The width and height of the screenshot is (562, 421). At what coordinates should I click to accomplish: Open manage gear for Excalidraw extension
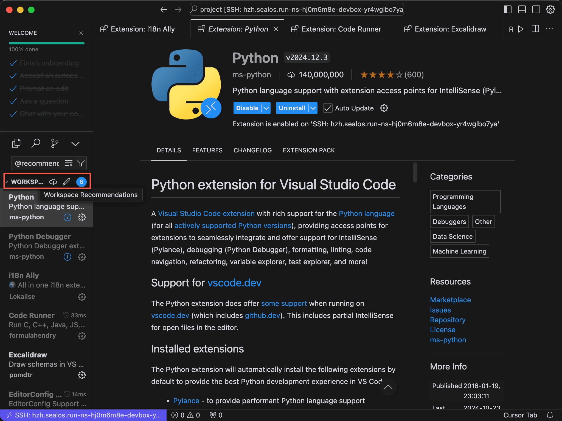coord(82,375)
